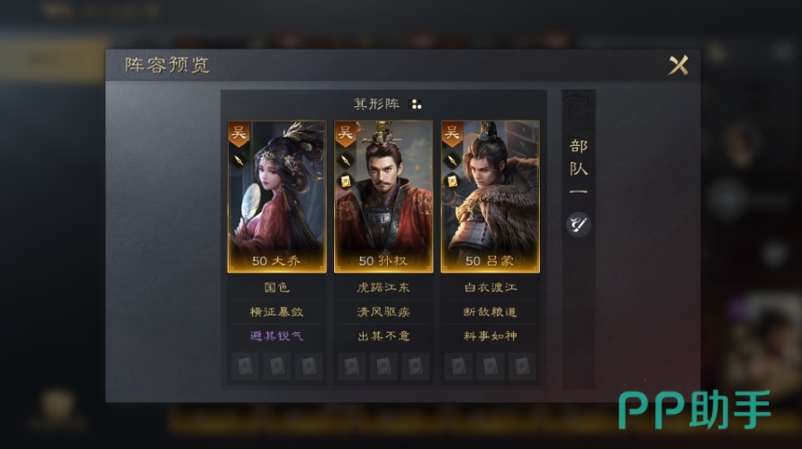
Task: Open the 大乔 hero portrait card
Action: tap(276, 197)
